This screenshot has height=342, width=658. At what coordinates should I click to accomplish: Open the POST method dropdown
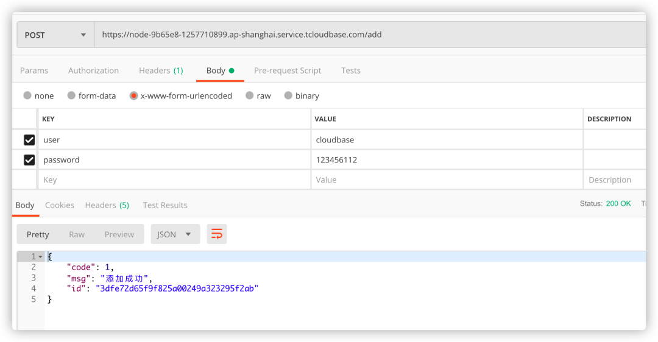point(55,35)
